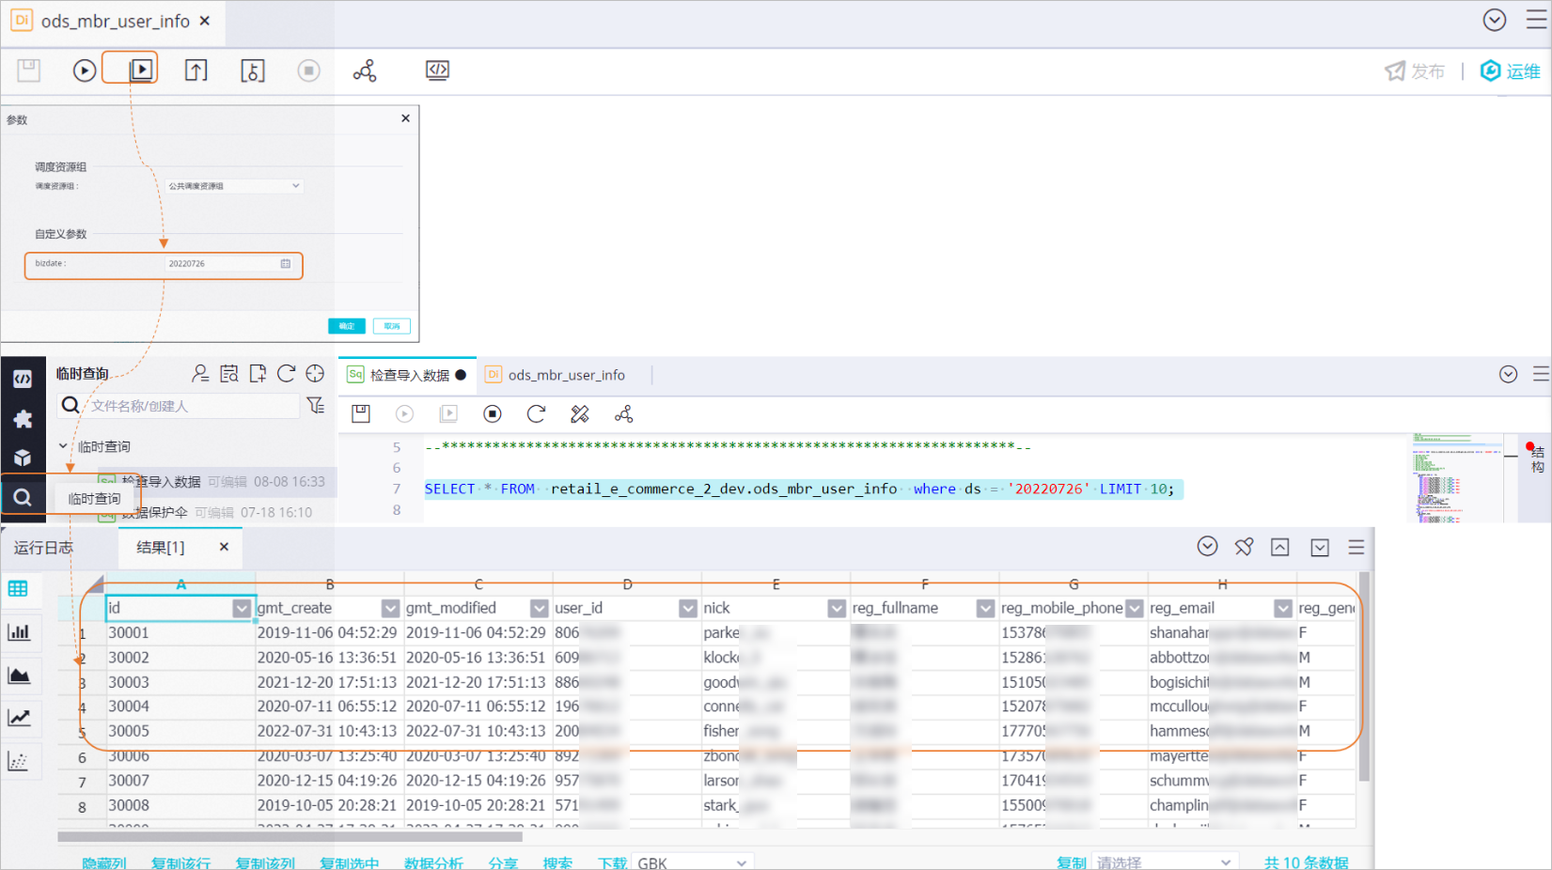This screenshot has height=870, width=1552.
Task: Save the query with the editor toolbar save icon
Action: (x=361, y=413)
